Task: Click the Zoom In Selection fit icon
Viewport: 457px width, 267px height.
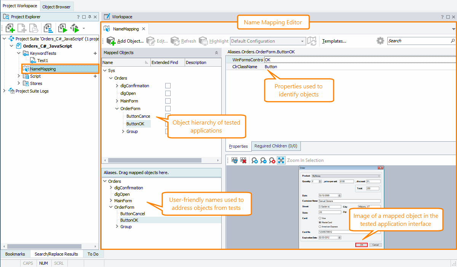Action: pos(280,160)
